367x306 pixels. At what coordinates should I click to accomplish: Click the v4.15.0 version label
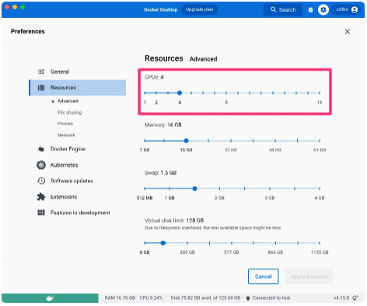point(341,298)
